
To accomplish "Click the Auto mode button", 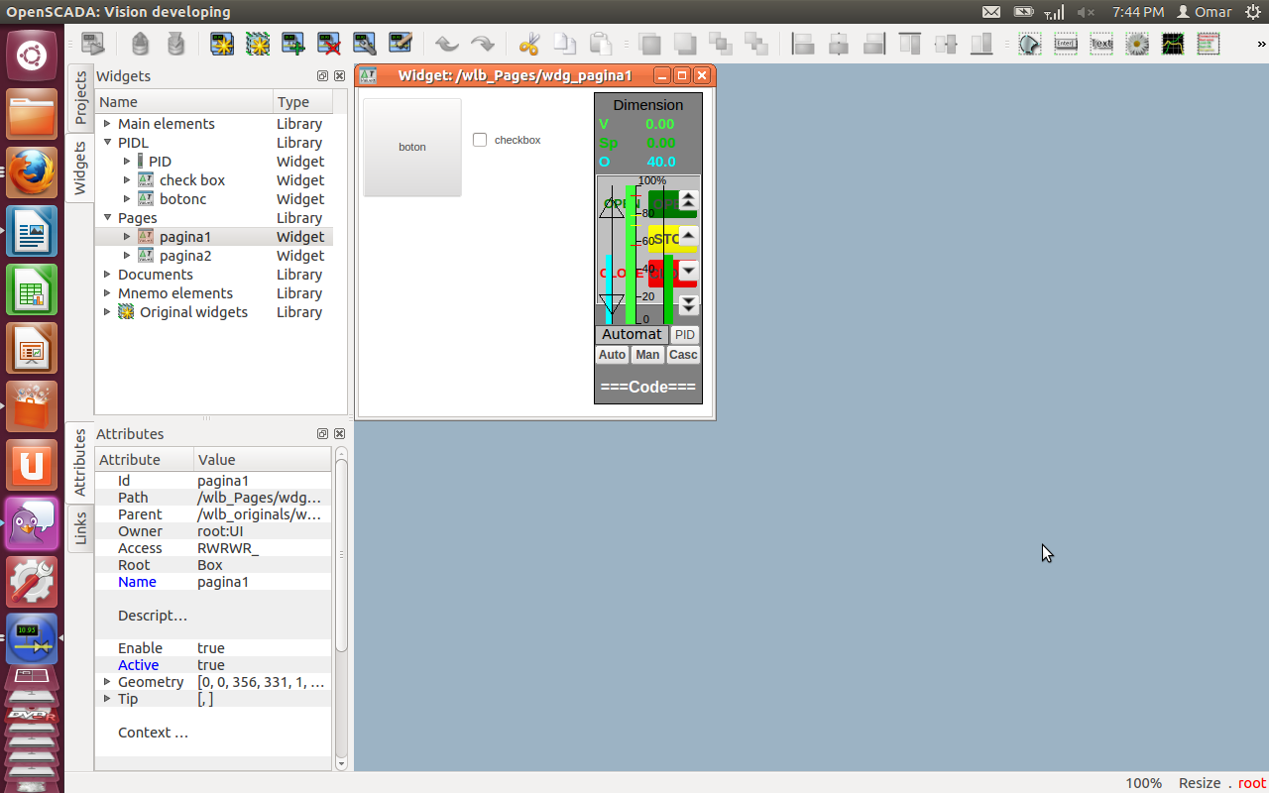I will coord(612,355).
